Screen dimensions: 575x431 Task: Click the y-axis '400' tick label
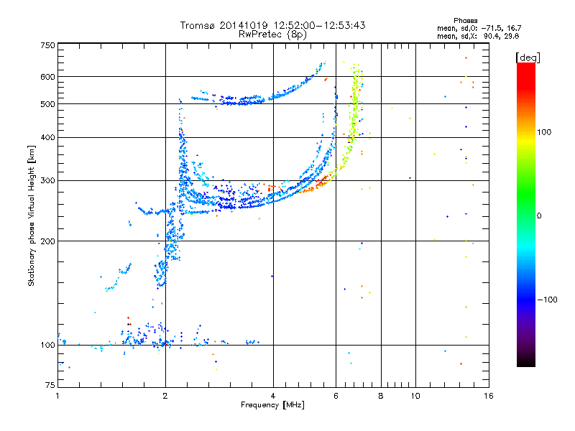(x=47, y=138)
